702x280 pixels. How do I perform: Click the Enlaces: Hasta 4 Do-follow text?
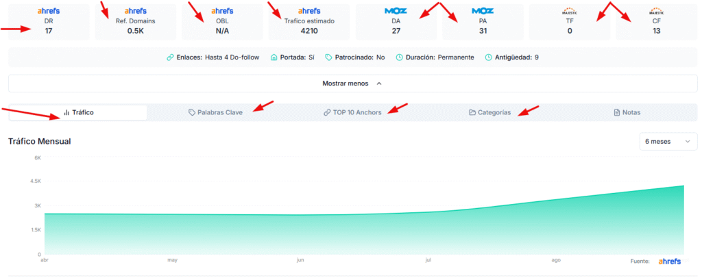pyautogui.click(x=217, y=58)
